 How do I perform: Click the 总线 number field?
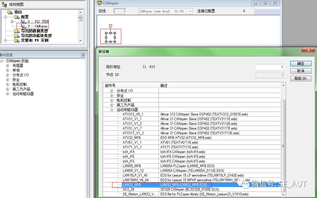tap(120, 11)
